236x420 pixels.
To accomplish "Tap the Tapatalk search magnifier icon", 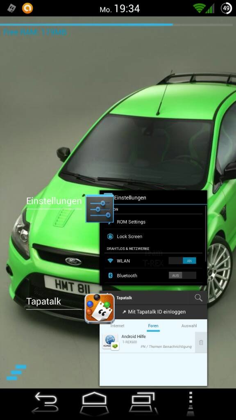I will (x=198, y=298).
